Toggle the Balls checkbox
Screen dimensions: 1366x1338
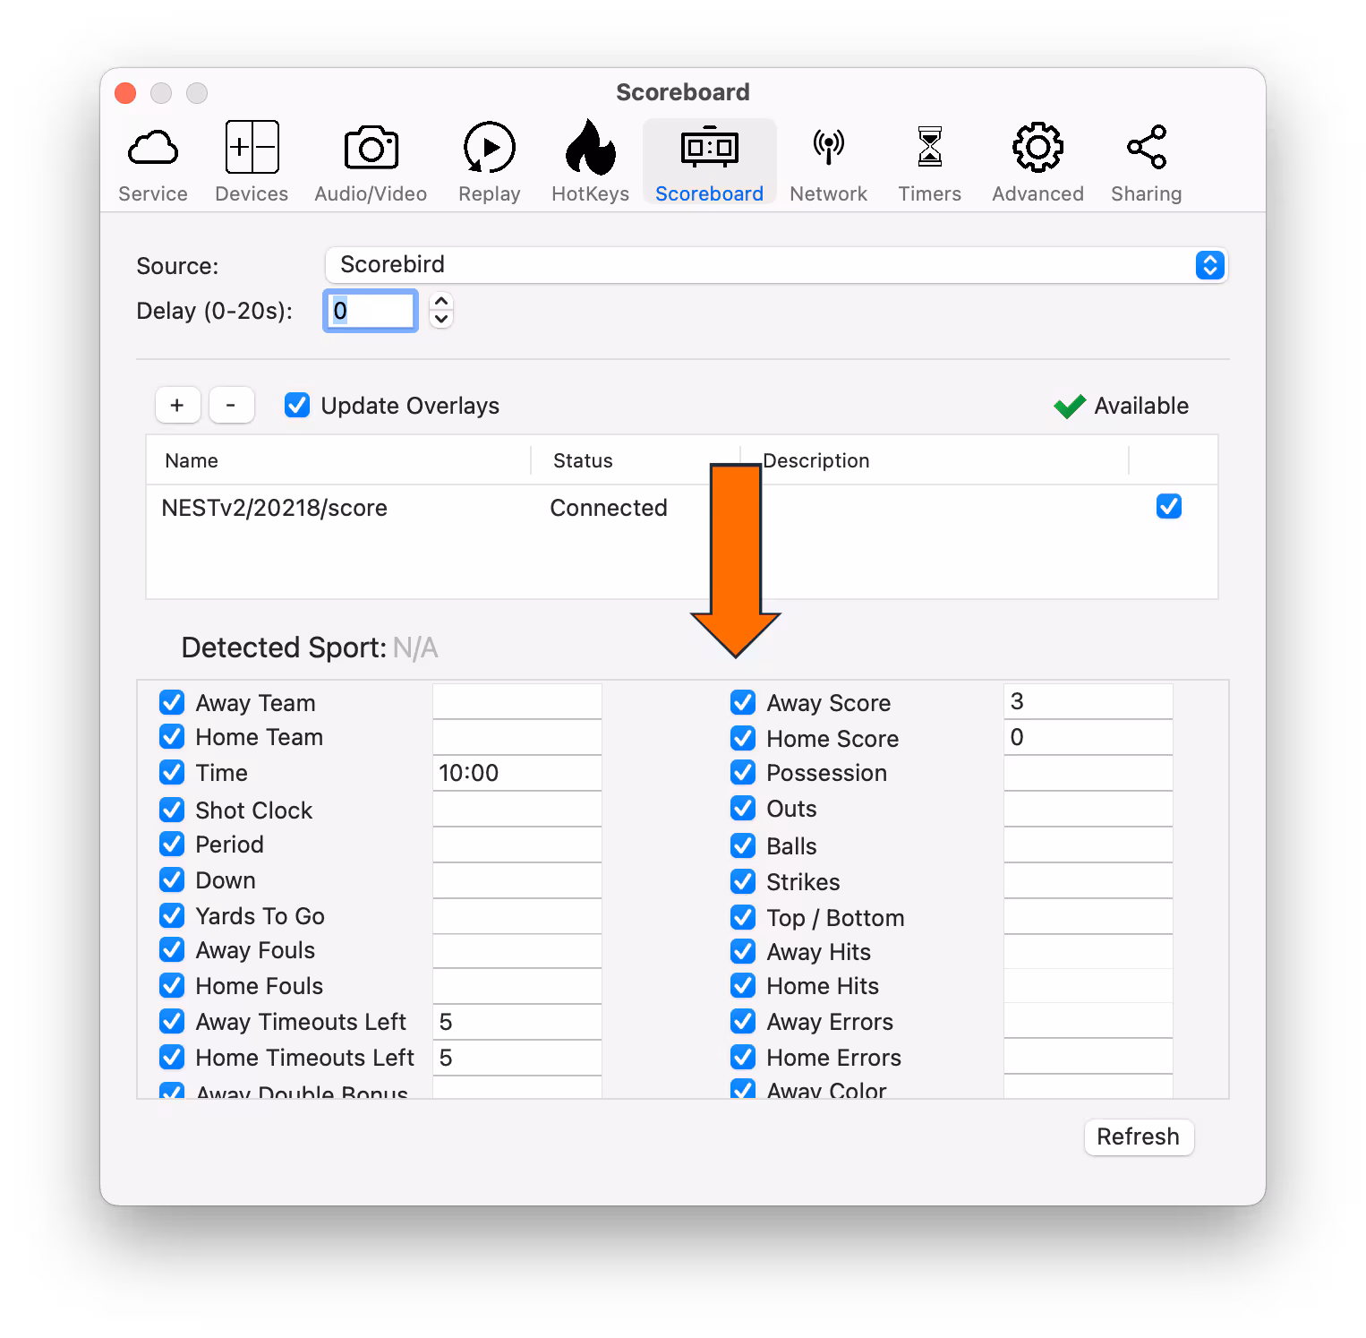tap(743, 845)
